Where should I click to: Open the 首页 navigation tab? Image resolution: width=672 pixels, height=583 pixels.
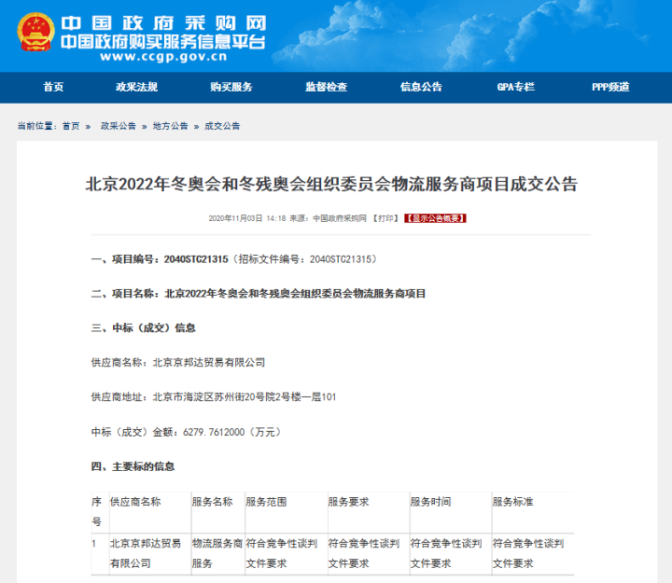point(53,87)
